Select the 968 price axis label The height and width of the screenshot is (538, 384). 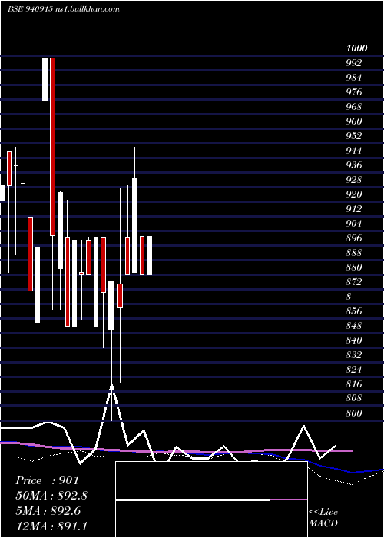click(x=354, y=107)
